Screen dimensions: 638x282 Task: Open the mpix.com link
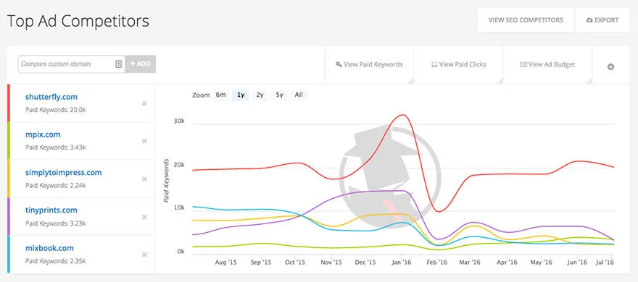click(x=43, y=134)
